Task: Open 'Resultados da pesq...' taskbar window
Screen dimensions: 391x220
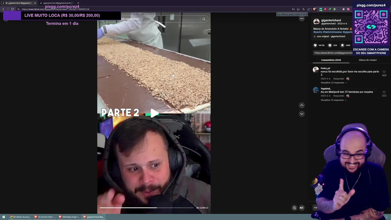Action: [x=20, y=217]
